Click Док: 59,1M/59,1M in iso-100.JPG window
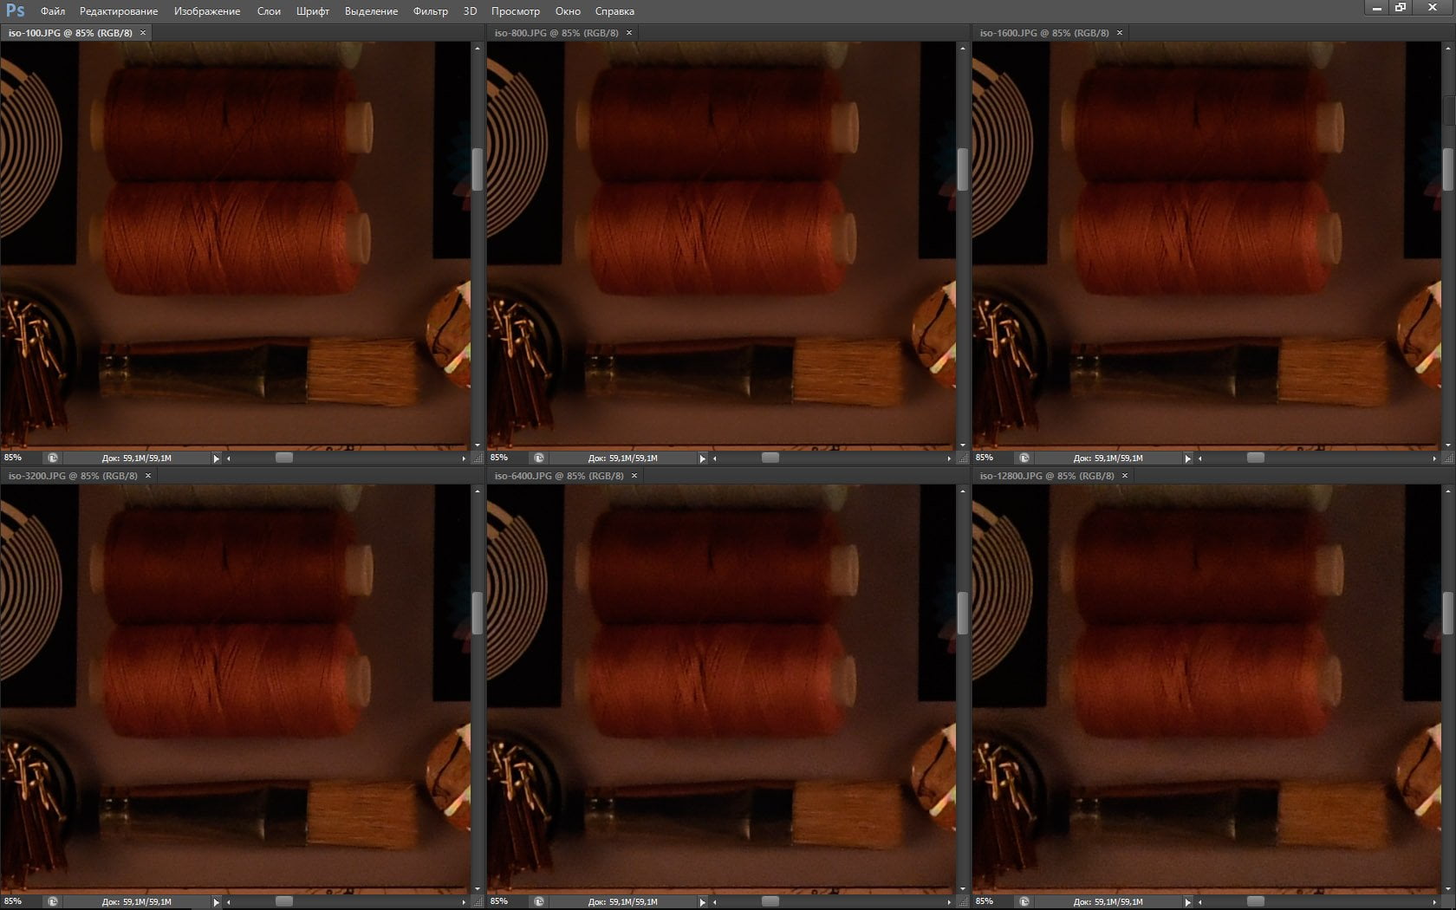This screenshot has width=1456, height=910. [x=136, y=458]
